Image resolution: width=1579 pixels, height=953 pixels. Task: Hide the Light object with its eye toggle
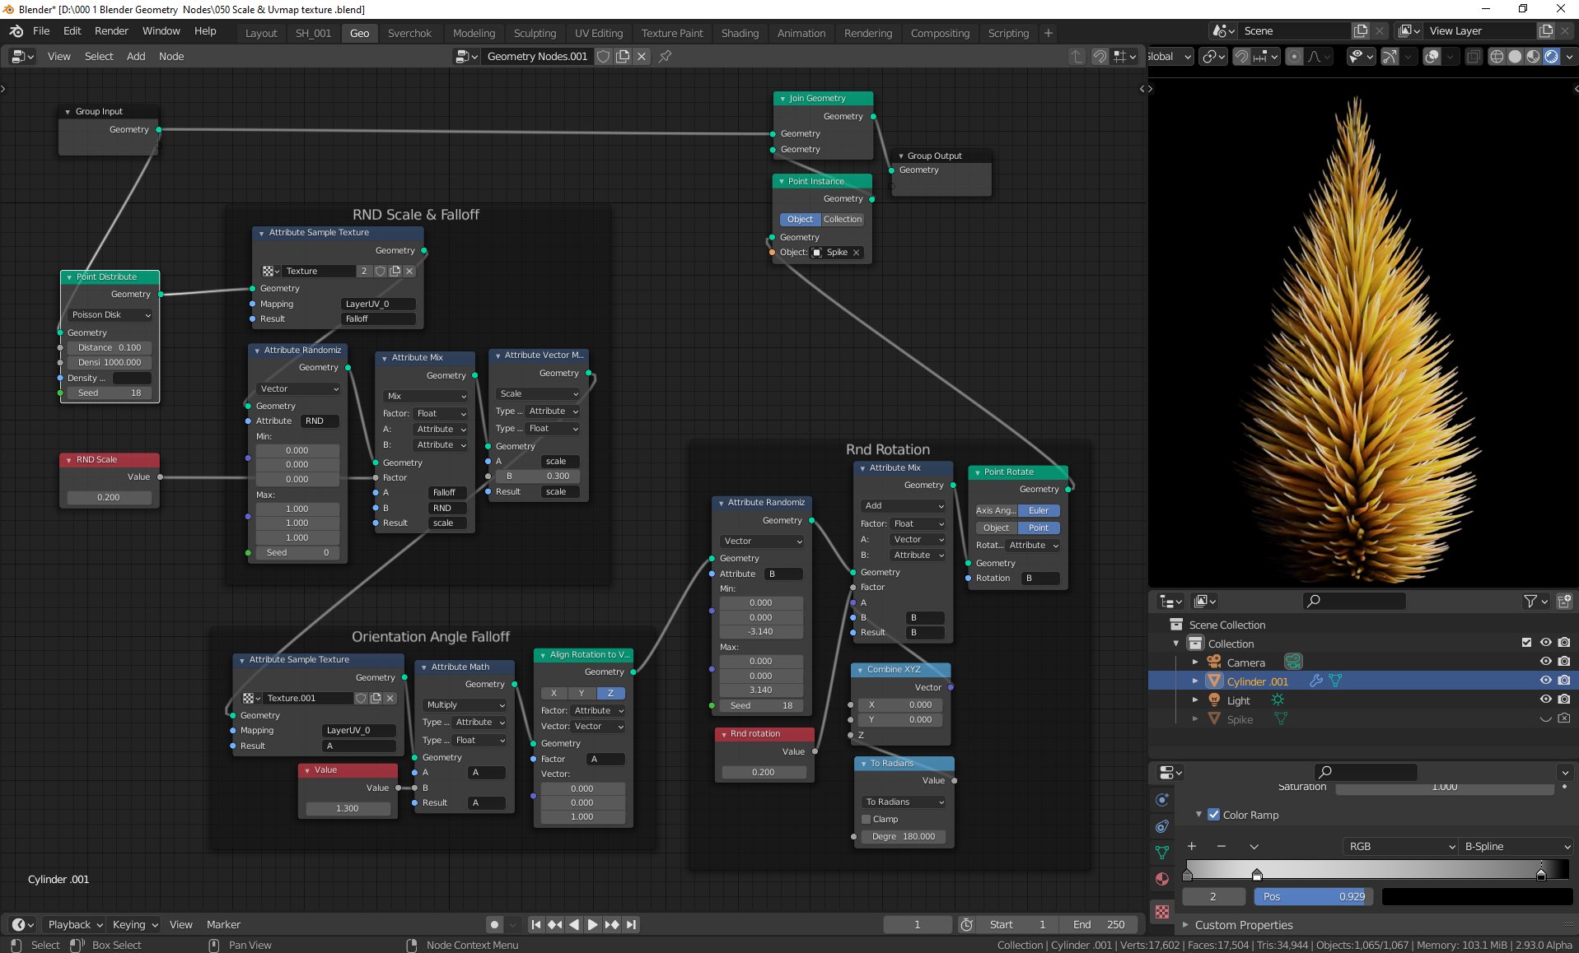pyautogui.click(x=1545, y=700)
